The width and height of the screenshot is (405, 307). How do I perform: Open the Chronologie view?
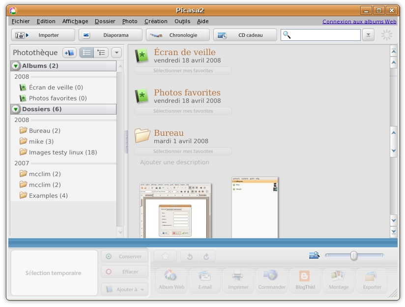coord(178,34)
